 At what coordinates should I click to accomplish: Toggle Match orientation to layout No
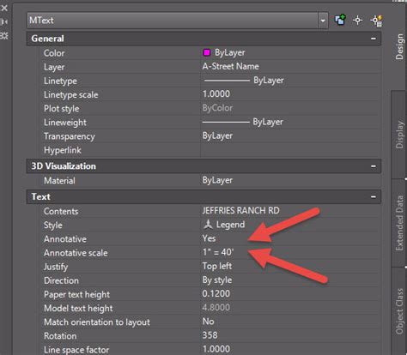click(x=208, y=322)
